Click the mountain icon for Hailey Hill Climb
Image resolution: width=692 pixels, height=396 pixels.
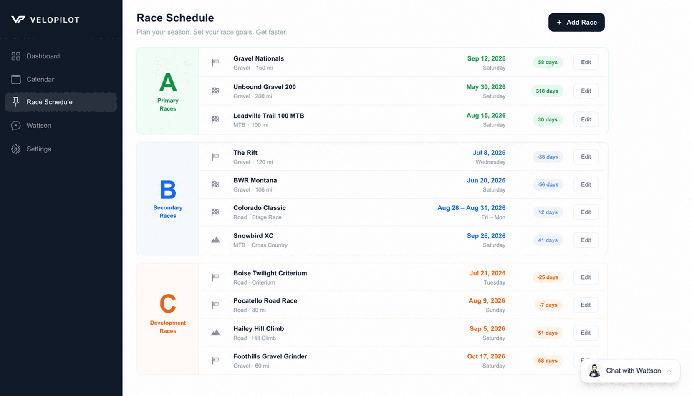(215, 333)
